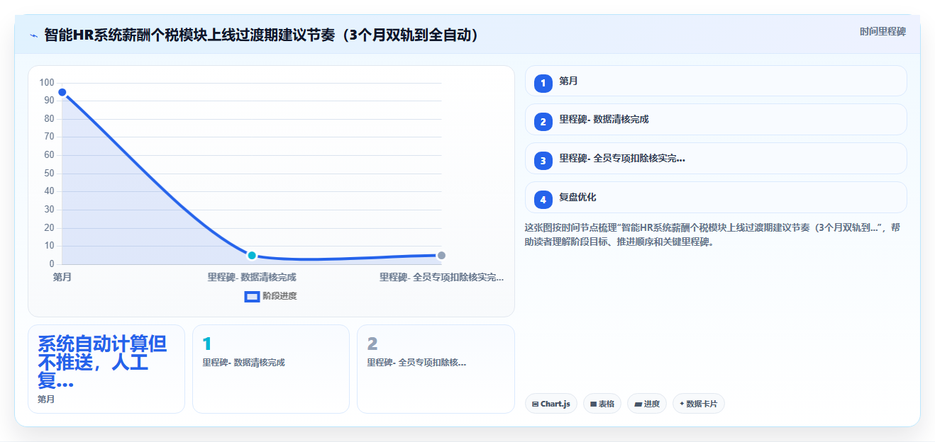Click the 进度 tag
The width and height of the screenshot is (935, 442).
tap(647, 404)
